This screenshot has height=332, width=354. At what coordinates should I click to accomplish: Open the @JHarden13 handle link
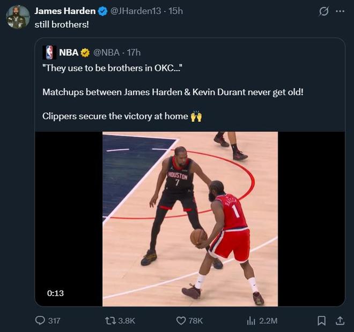[x=135, y=11]
